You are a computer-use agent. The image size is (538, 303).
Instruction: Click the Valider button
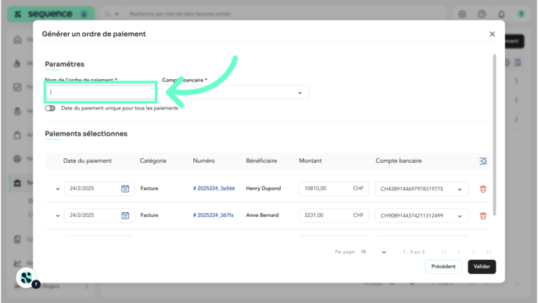(x=482, y=266)
